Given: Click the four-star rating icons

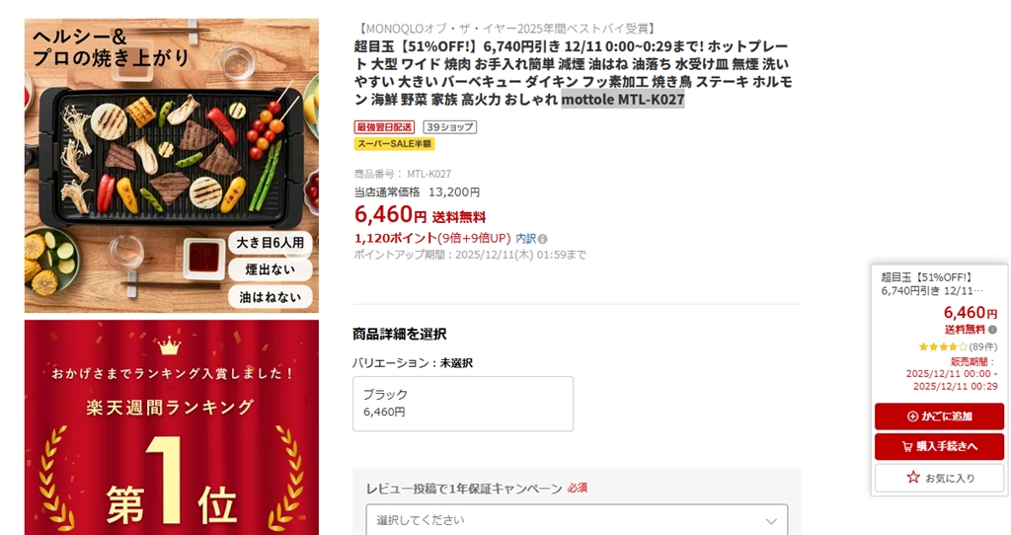Looking at the screenshot, I should click(943, 346).
